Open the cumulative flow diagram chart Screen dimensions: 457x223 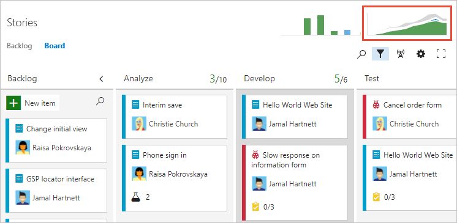coord(407,23)
